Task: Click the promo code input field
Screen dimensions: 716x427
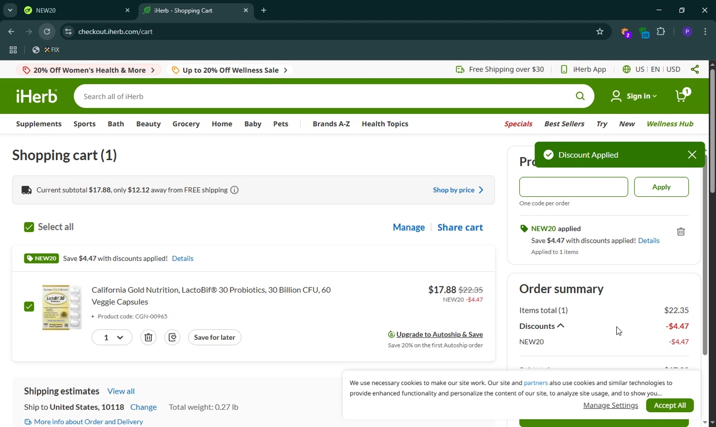Action: 573,187
